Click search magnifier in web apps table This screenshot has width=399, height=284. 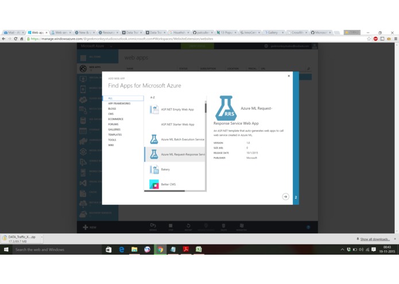[x=309, y=68]
